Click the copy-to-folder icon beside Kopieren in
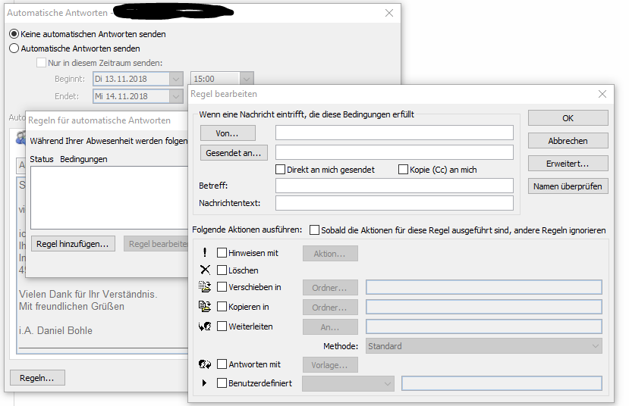 point(204,307)
